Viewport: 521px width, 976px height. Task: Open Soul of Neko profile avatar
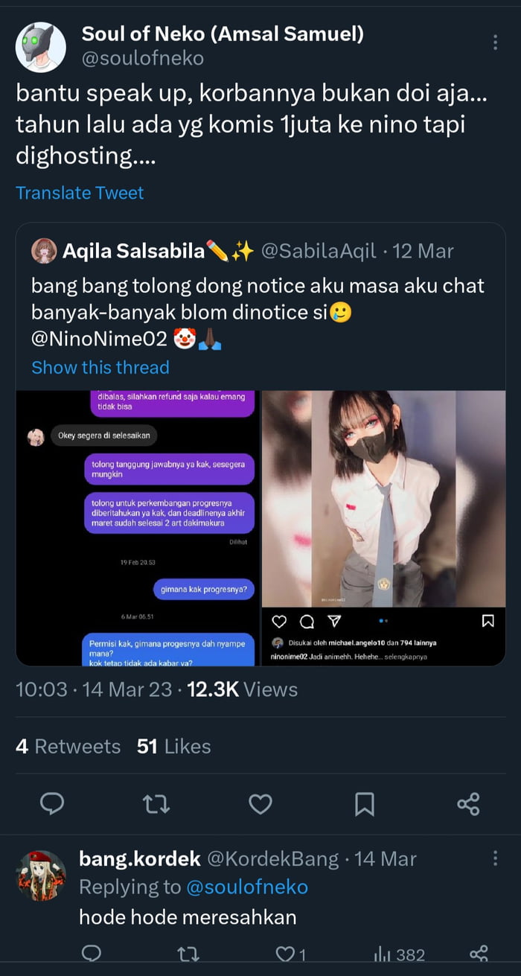point(41,47)
